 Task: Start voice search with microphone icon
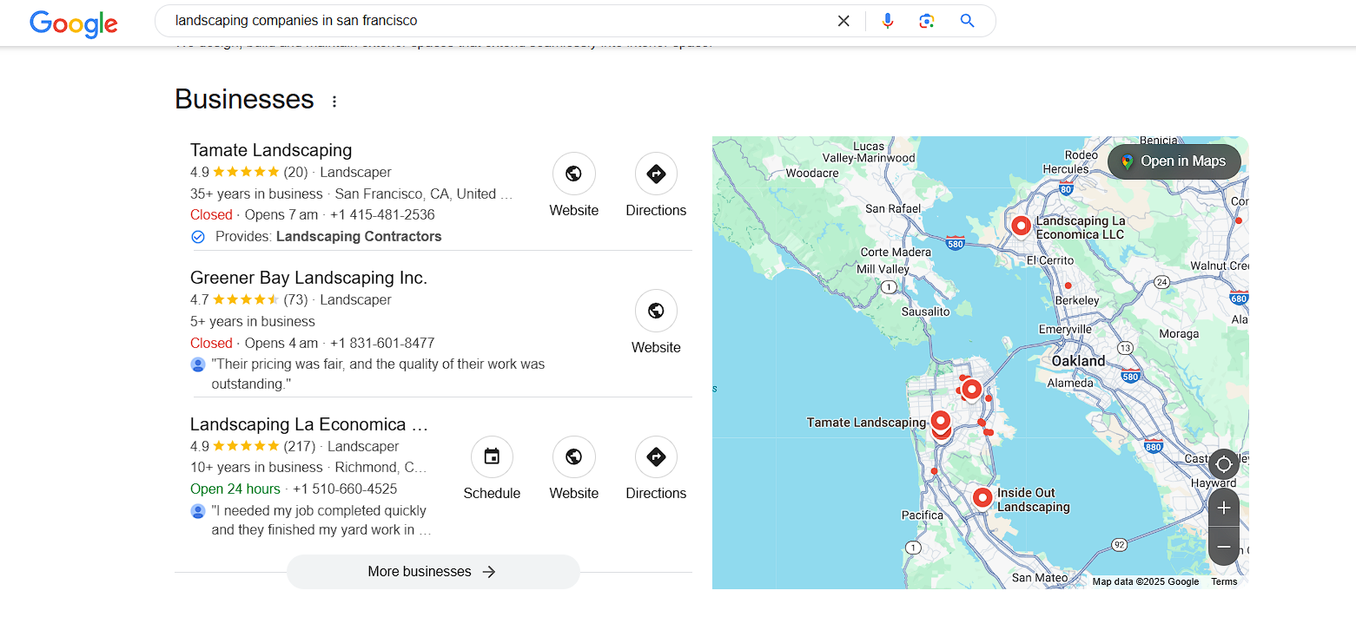click(x=888, y=21)
